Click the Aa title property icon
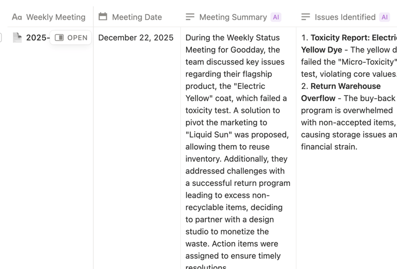 pos(17,17)
